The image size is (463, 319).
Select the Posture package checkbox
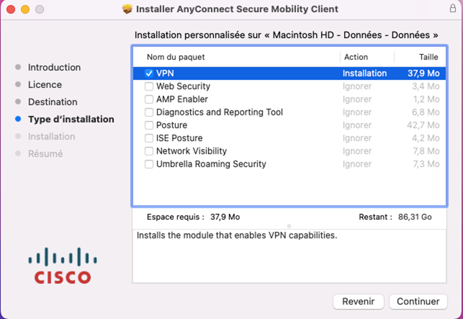tap(149, 125)
